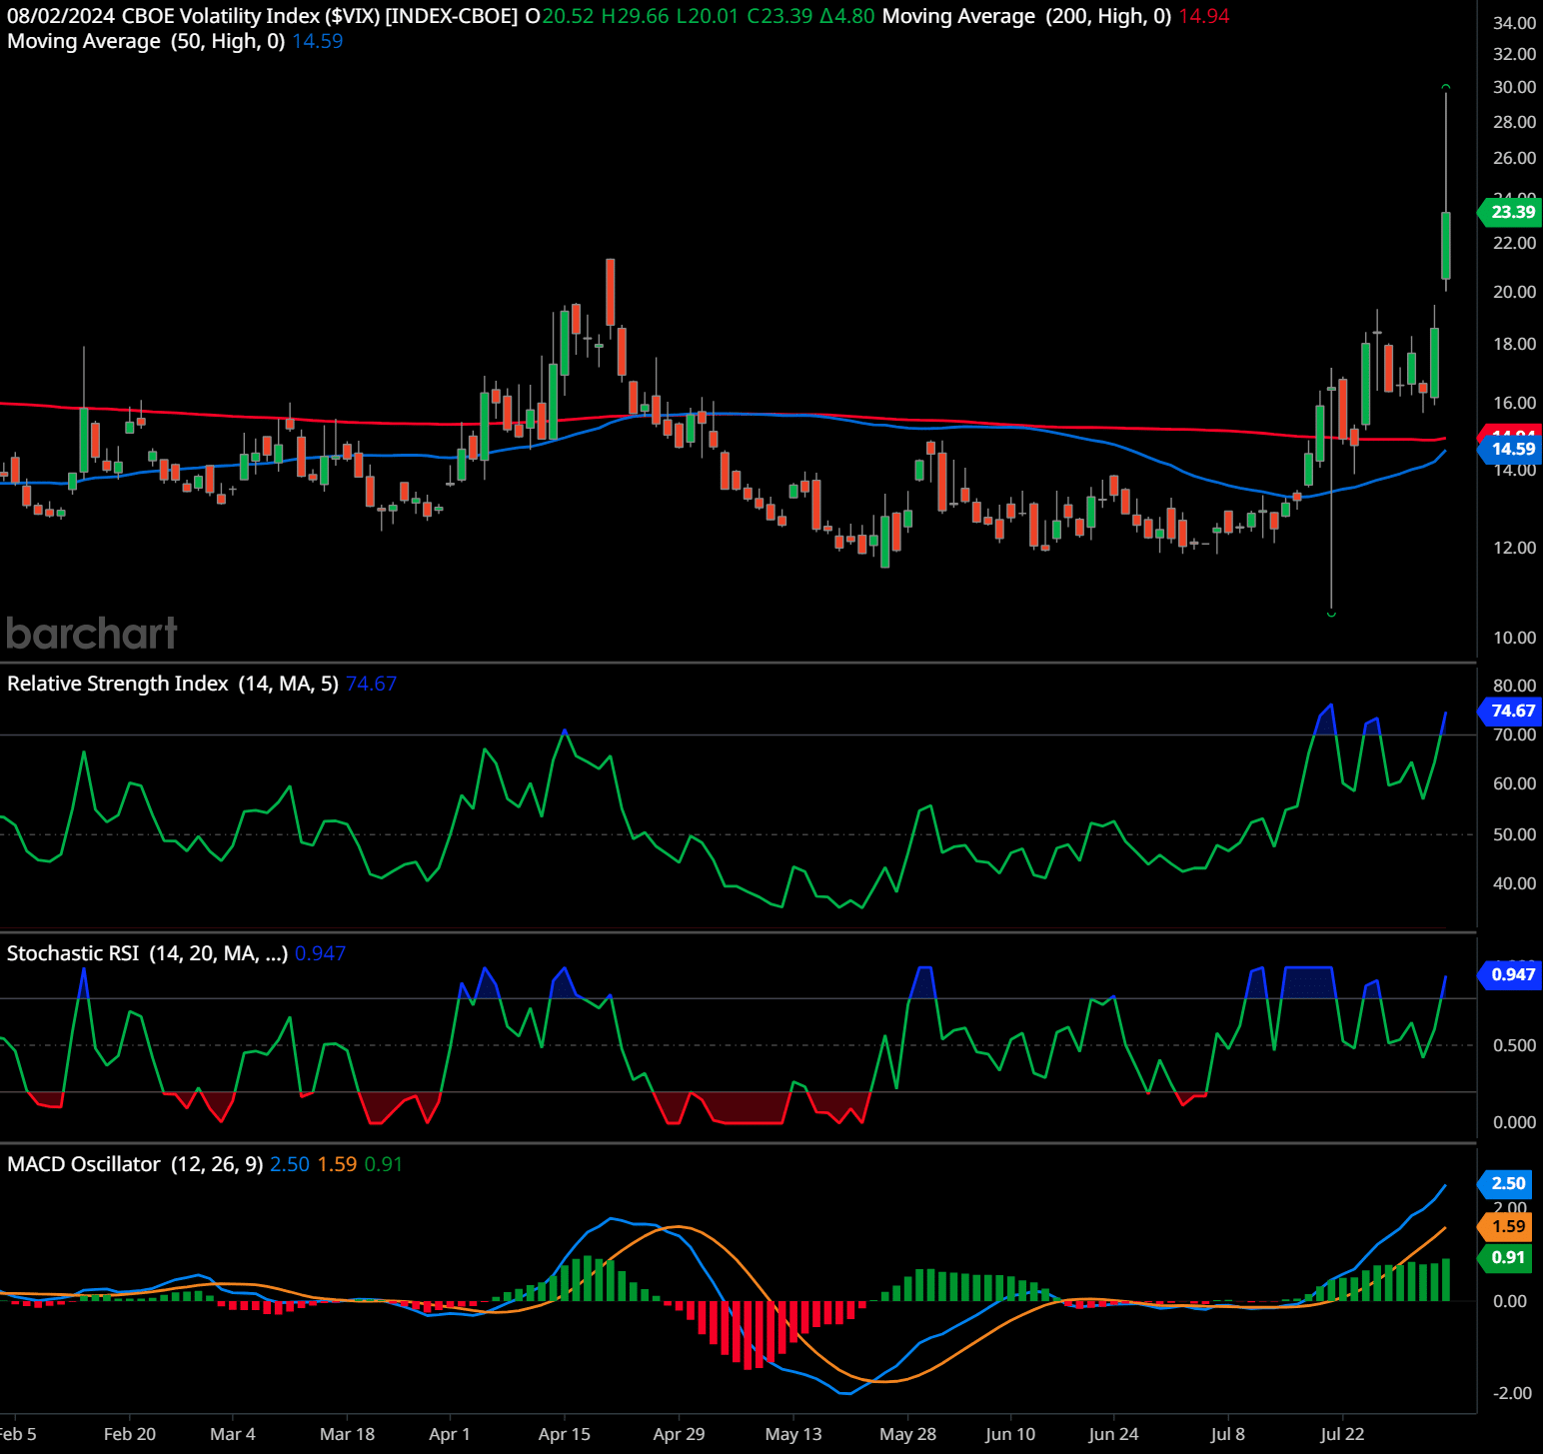Click the 10.00 price axis tick
The height and width of the screenshot is (1454, 1543).
pos(1514,638)
